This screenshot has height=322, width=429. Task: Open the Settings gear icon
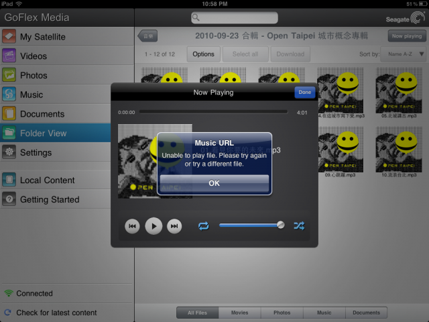coord(9,152)
